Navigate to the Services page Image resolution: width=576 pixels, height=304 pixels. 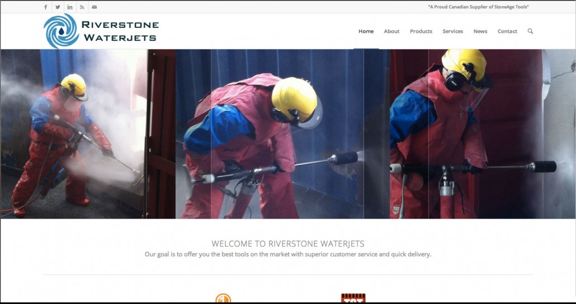[x=452, y=31]
